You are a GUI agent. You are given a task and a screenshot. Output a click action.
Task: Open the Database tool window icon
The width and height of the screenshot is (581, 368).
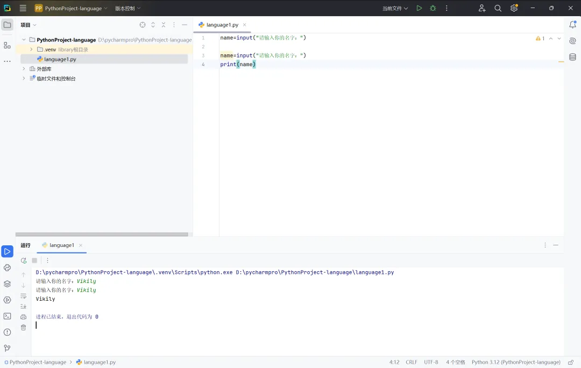[572, 57]
